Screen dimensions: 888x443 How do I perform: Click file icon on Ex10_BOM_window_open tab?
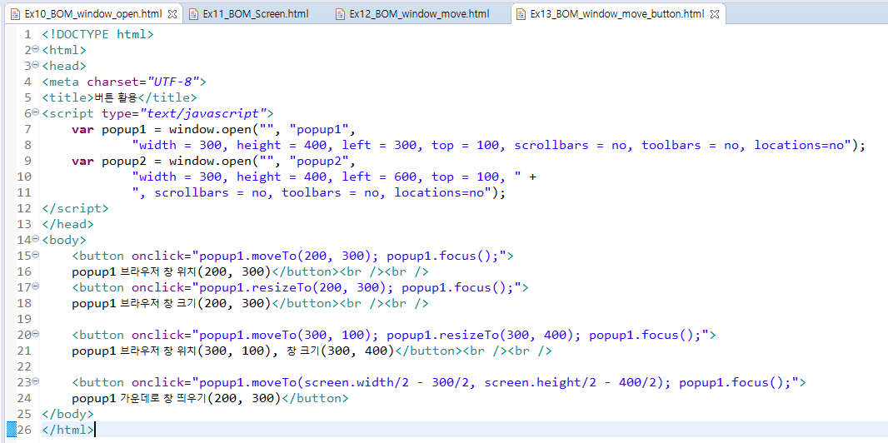point(16,13)
